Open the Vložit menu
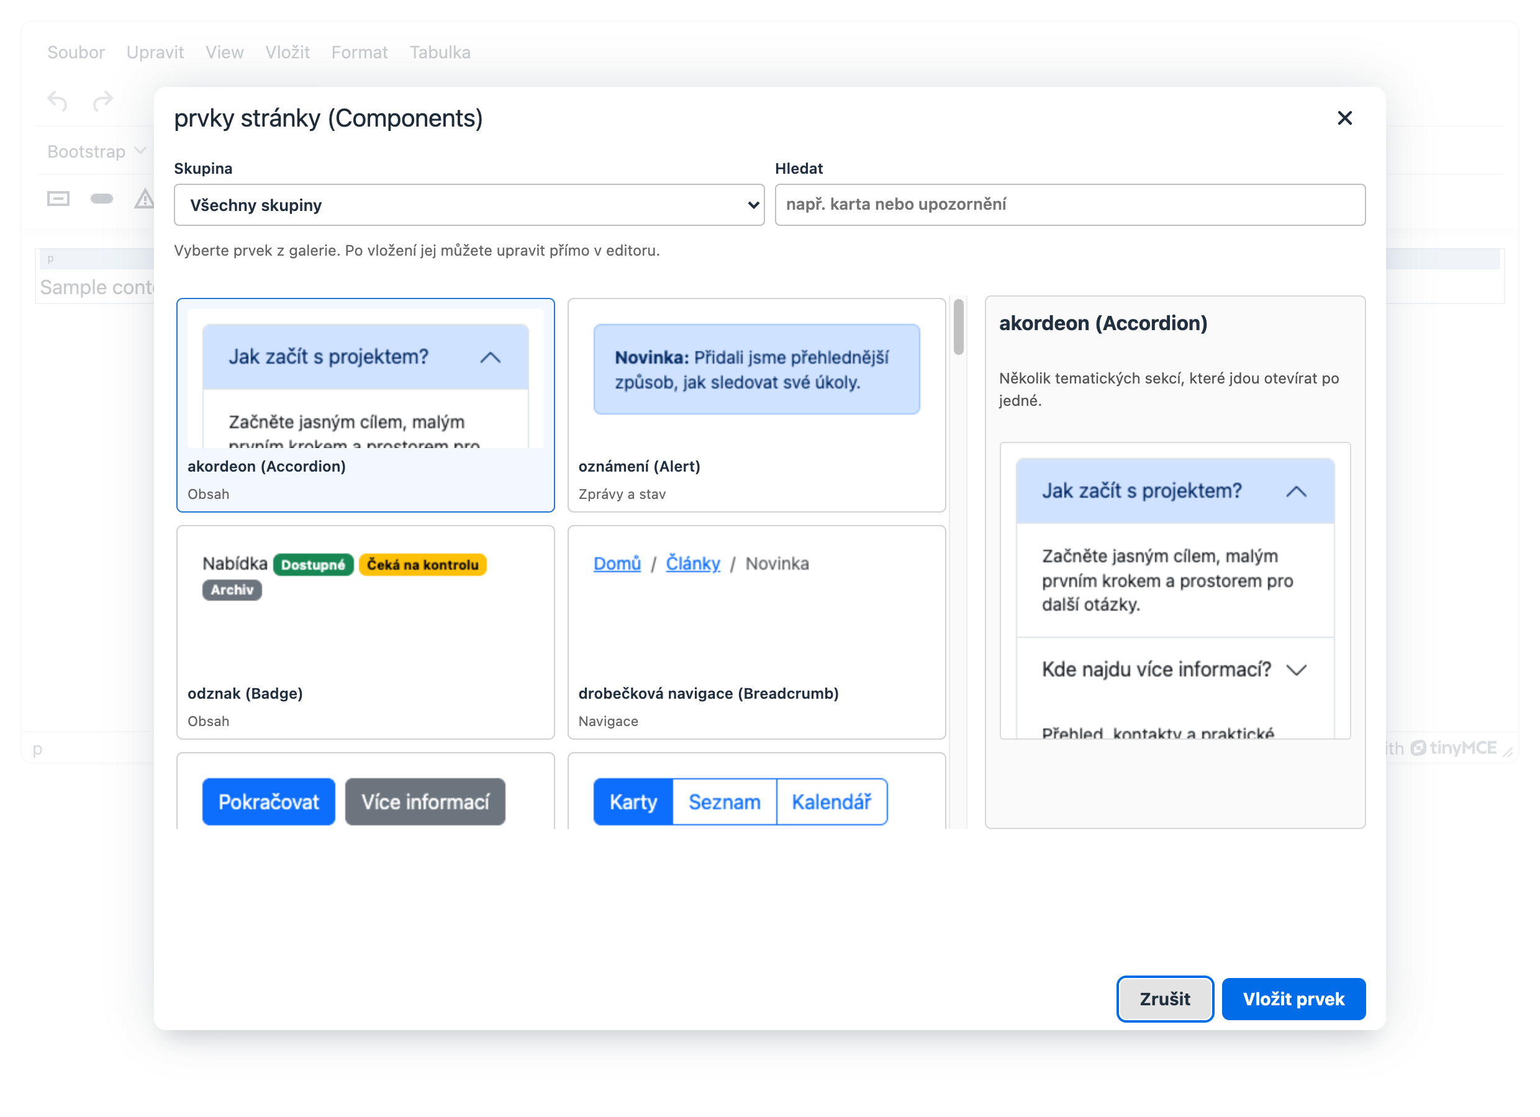The height and width of the screenshot is (1117, 1540). [x=288, y=52]
